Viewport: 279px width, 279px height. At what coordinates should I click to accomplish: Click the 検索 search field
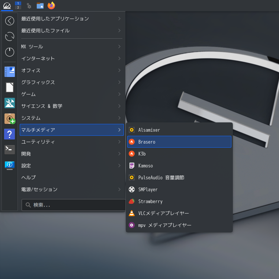[x=74, y=205]
